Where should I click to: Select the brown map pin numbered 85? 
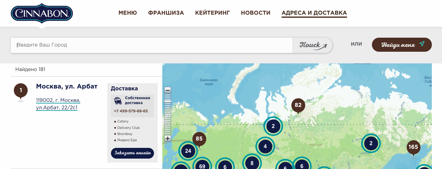[x=199, y=139]
